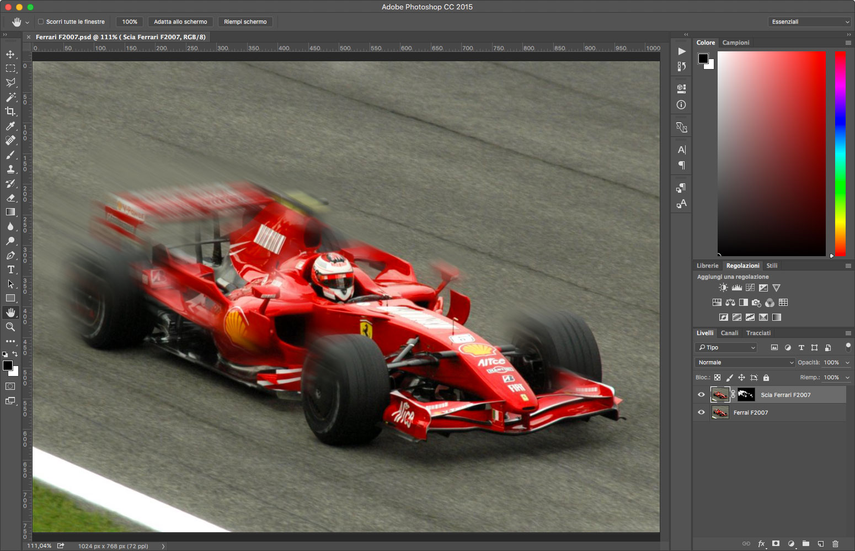Open Hand tool preset picker arrow

(x=27, y=22)
